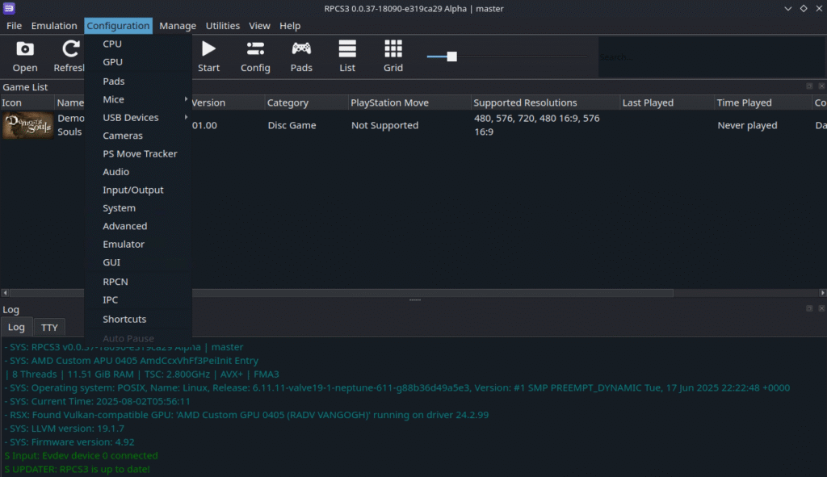Screen dimensions: 827x477
Task: Switch to List view icon
Action: coord(347,56)
